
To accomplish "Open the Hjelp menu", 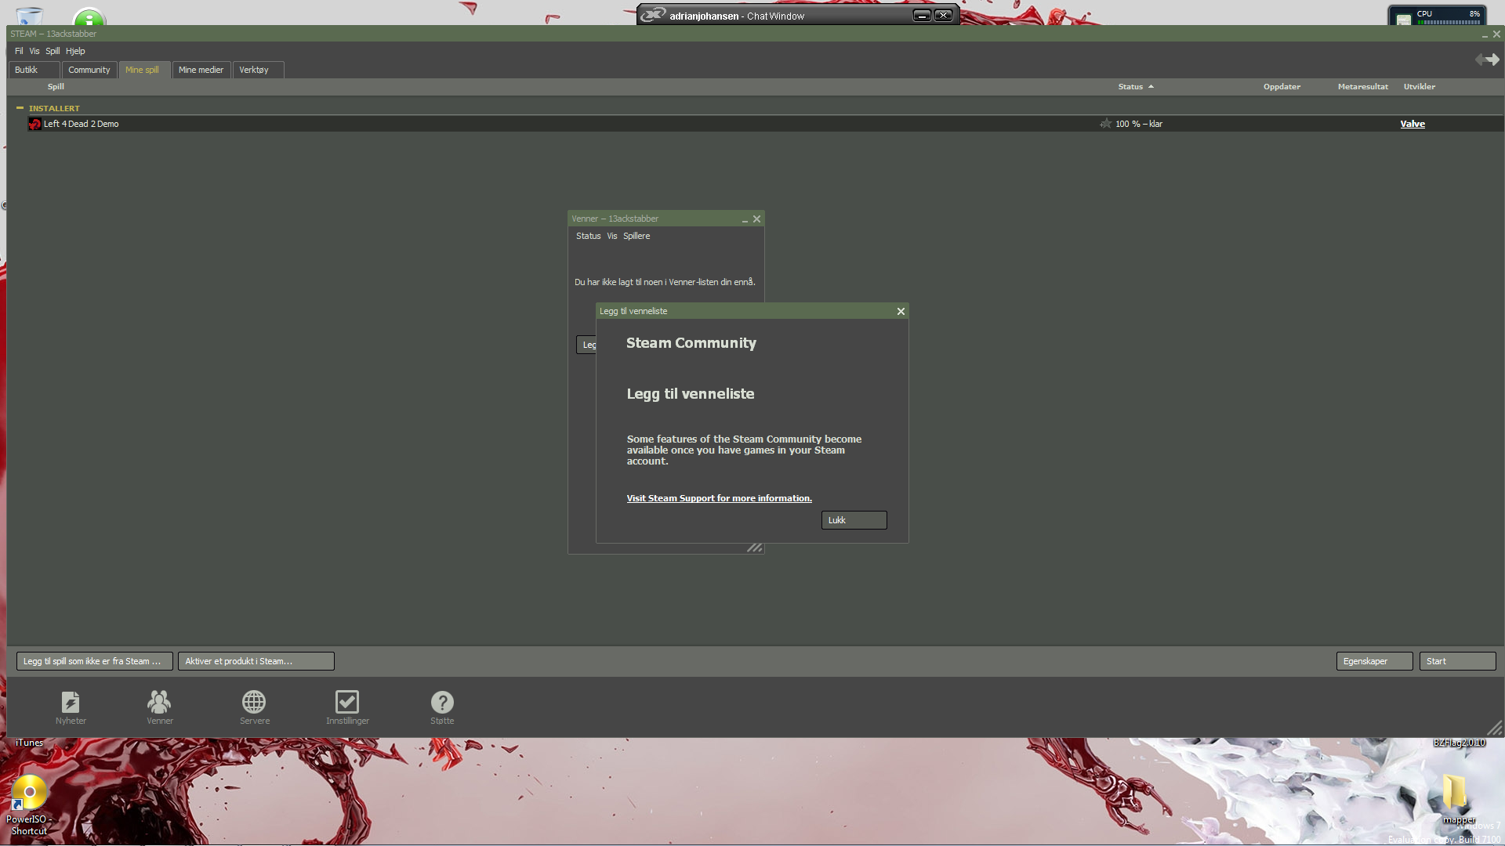I will pyautogui.click(x=75, y=51).
